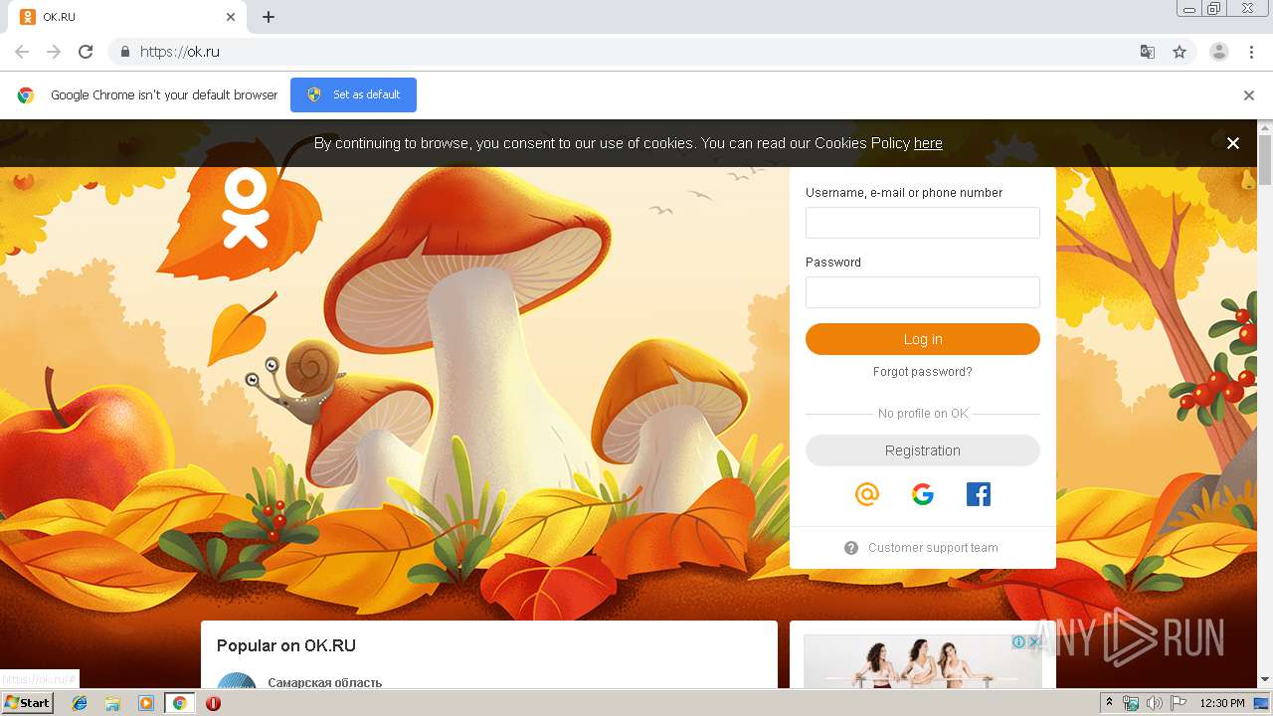Focus the Password field
1273x716 pixels.
click(923, 292)
